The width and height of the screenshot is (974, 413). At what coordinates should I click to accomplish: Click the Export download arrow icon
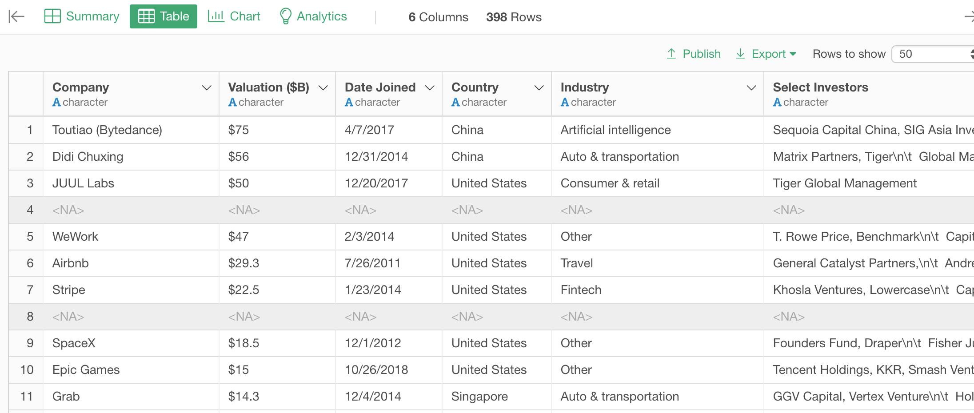pyautogui.click(x=740, y=54)
